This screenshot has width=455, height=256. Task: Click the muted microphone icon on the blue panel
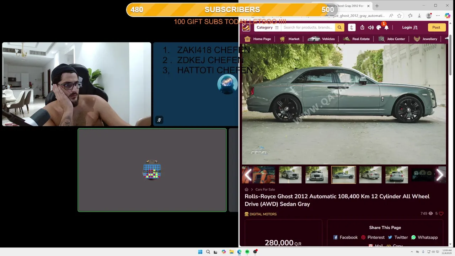(159, 120)
